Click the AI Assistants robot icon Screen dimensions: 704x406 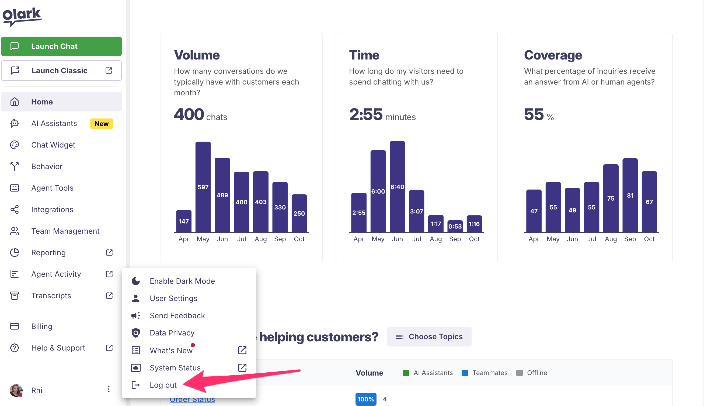[15, 123]
